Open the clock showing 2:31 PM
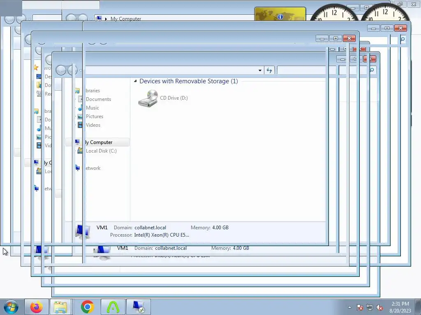 (x=400, y=307)
